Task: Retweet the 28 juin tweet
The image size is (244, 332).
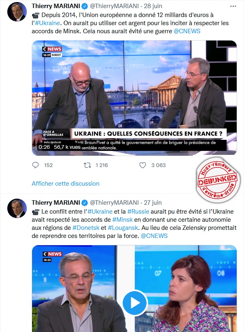Action: coord(87,165)
